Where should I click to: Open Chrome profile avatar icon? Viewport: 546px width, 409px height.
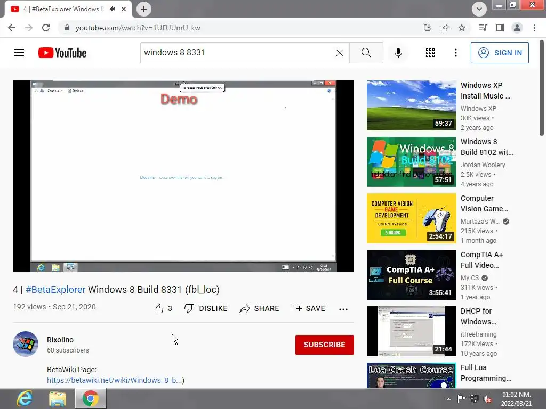click(517, 28)
